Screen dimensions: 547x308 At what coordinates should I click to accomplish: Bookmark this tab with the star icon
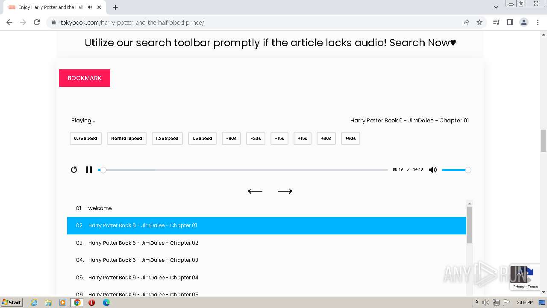point(479,22)
